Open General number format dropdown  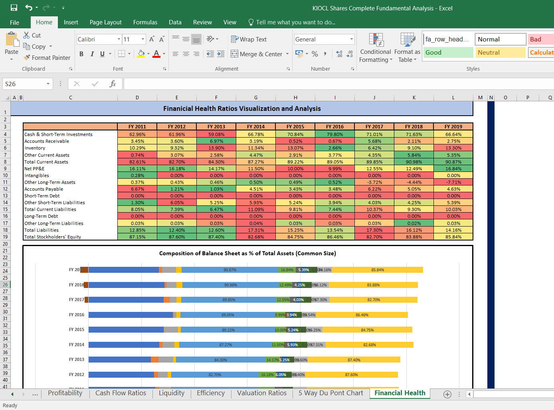[352, 39]
